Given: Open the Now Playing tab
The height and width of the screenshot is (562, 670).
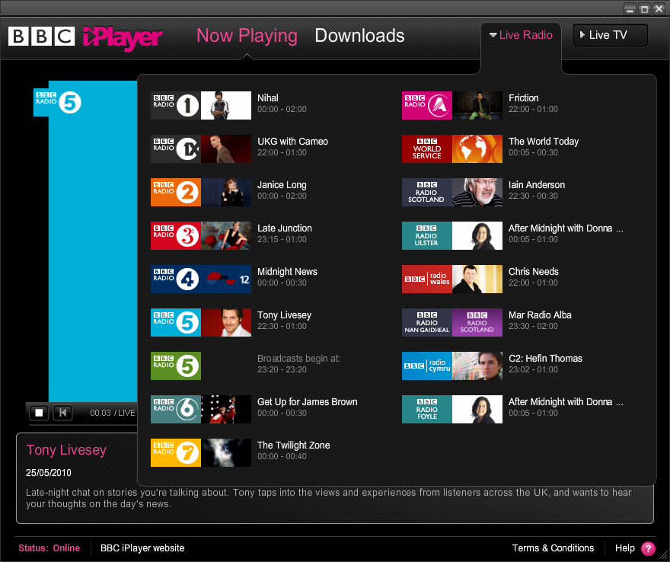Looking at the screenshot, I should (247, 36).
